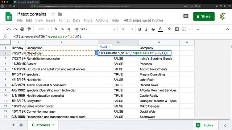232x130 pixels.
Task: Hide the menus with the collapse arrow
Action: coord(228,29)
